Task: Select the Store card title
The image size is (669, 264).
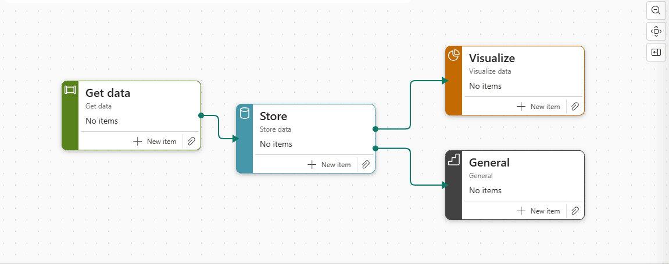Action: (274, 116)
